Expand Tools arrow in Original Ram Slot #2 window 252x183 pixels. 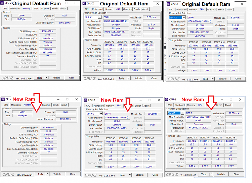[x=213, y=79]
